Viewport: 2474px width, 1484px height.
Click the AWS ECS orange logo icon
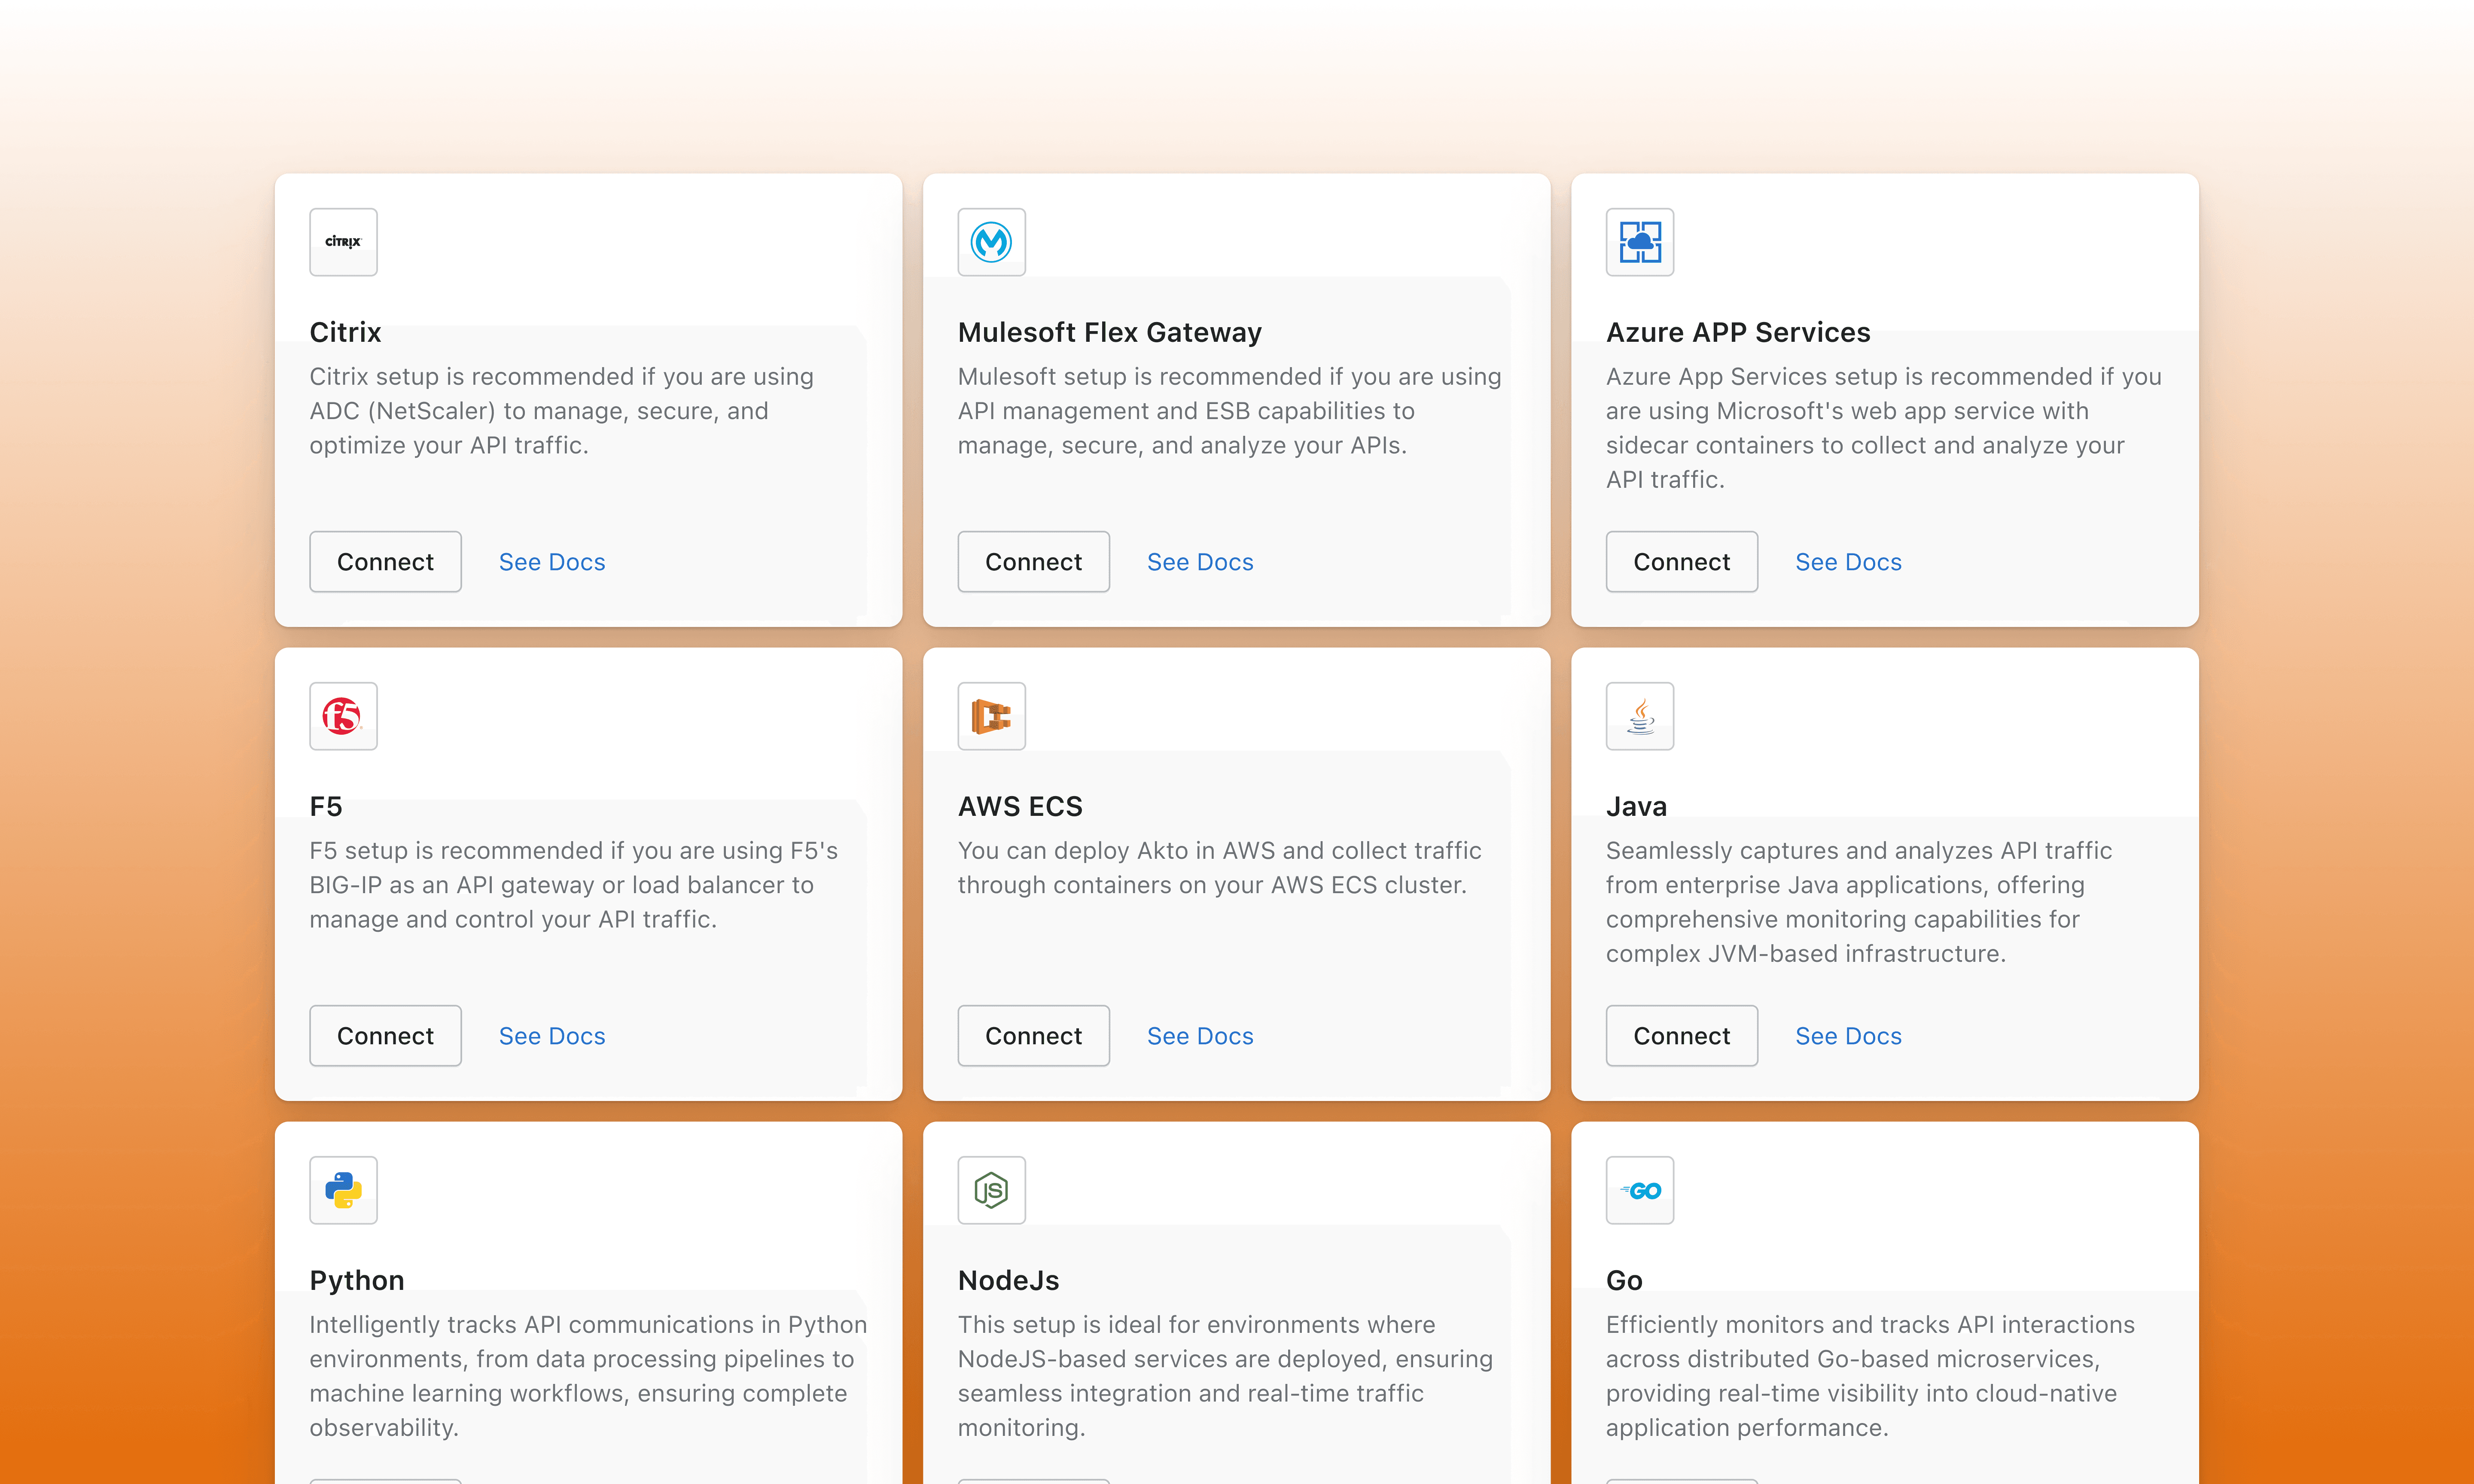pyautogui.click(x=991, y=716)
